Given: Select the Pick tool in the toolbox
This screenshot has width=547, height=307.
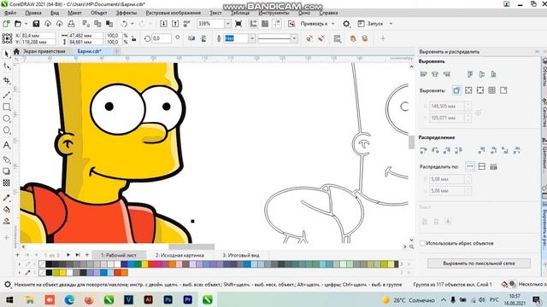Looking at the screenshot, I should pyautogui.click(x=6, y=54).
